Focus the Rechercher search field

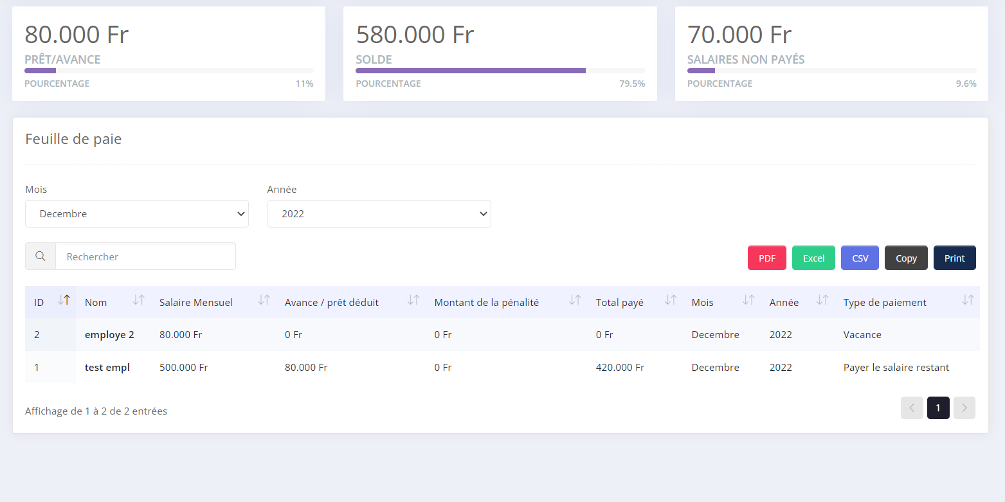point(145,256)
